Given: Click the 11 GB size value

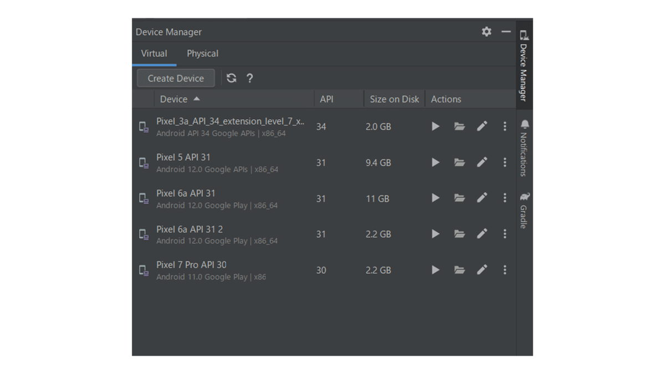Looking at the screenshot, I should pos(377,198).
